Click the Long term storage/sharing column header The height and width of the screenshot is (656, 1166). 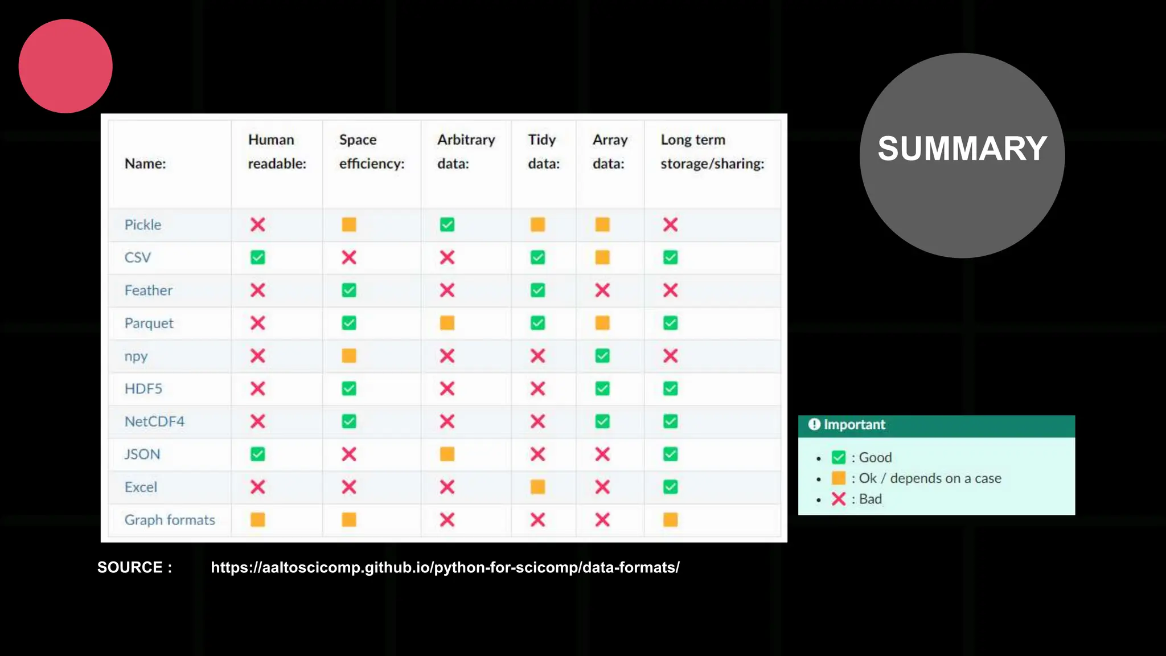click(x=712, y=151)
